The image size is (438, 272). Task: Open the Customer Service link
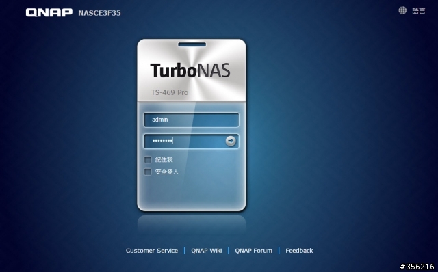tap(152, 251)
